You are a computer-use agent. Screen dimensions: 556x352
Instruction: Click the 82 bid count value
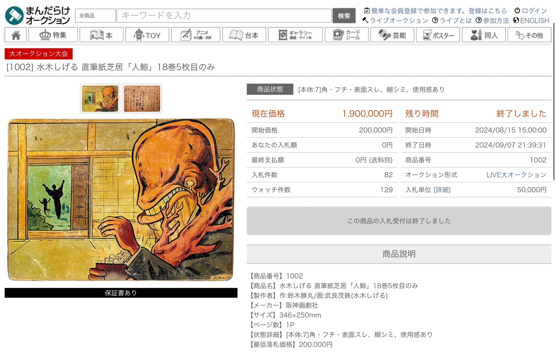[x=388, y=175]
